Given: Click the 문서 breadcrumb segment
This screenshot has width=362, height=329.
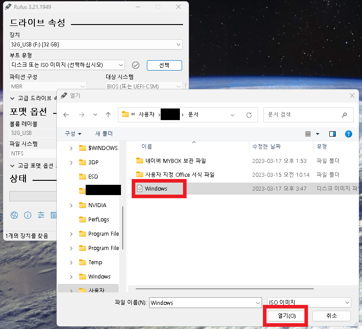Looking at the screenshot, I should 193,115.
